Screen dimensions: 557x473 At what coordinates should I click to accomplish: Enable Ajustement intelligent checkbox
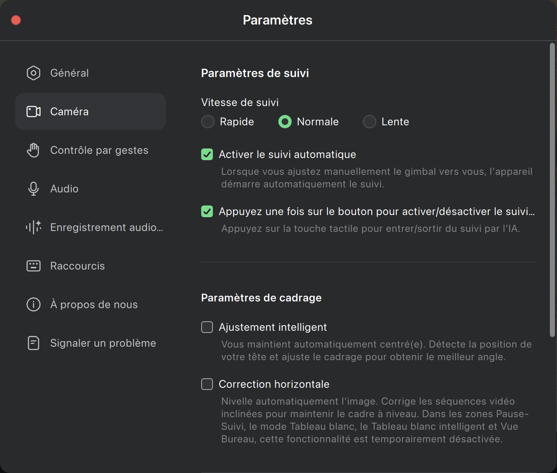207,327
